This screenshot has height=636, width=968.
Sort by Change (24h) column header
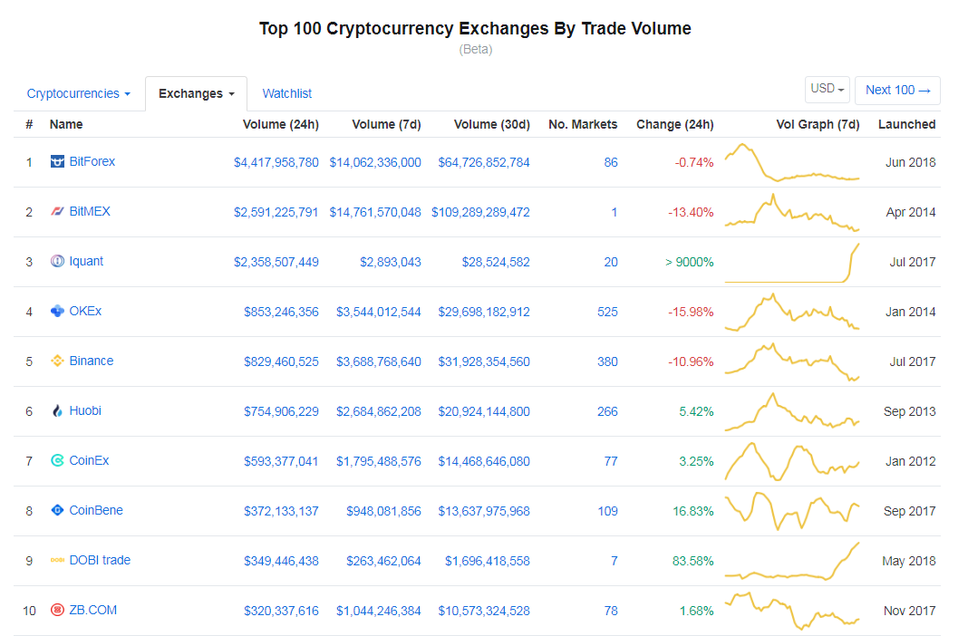pyautogui.click(x=674, y=125)
